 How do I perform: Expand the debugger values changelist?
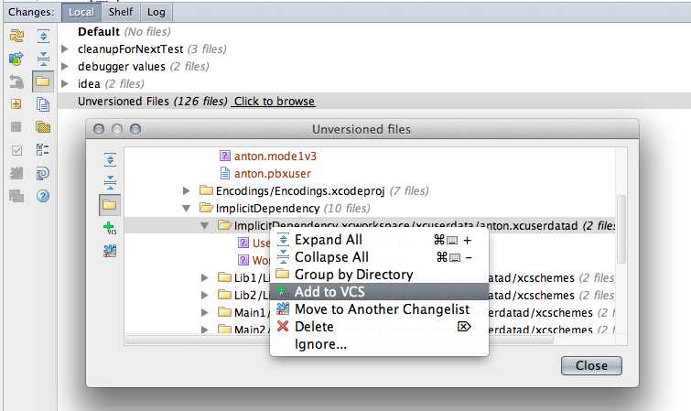click(65, 67)
